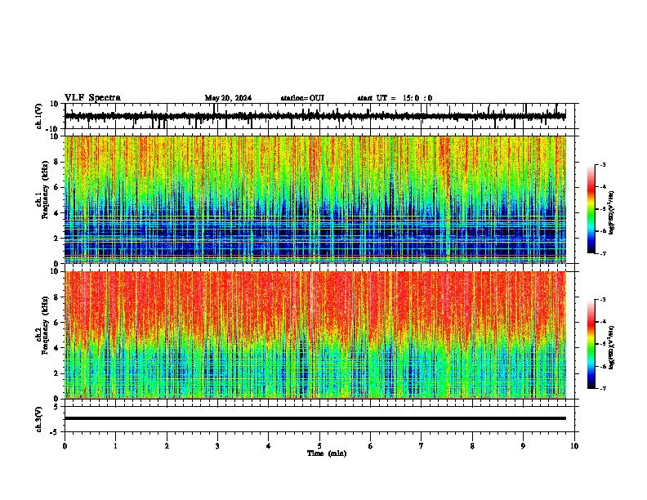The image size is (647, 500).
Task: Click the ch.1 "Frequency (kHz)" axis label
Action: [46, 191]
